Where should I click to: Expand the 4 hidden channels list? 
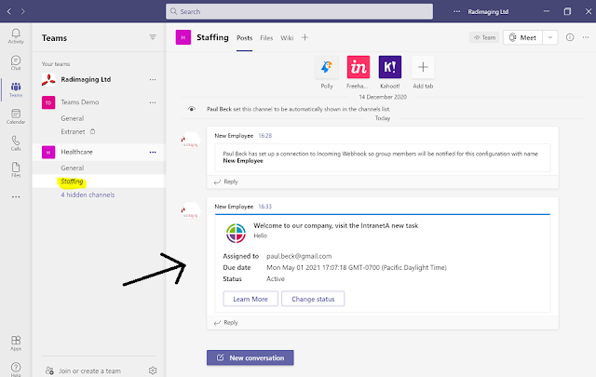click(88, 195)
